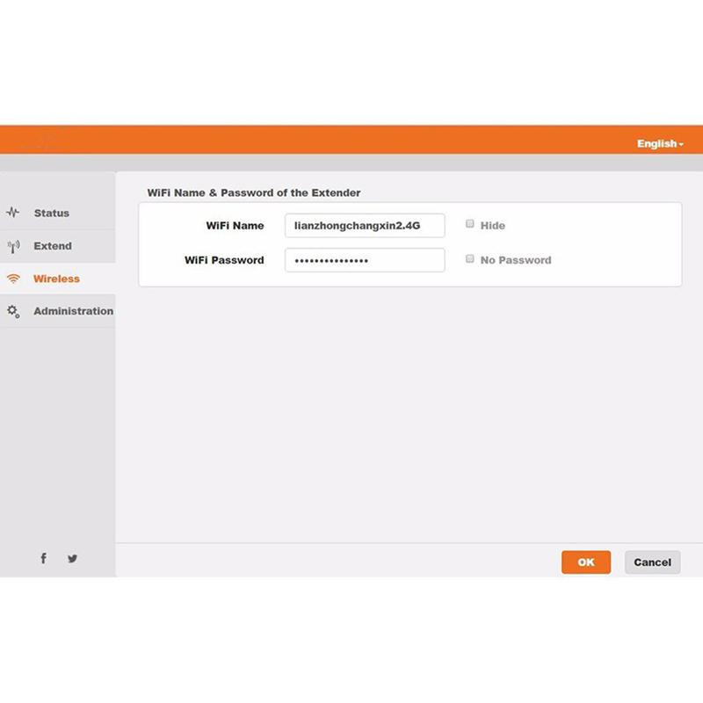This screenshot has height=703, width=703.
Task: Click the Administration gears icon
Action: [12, 311]
